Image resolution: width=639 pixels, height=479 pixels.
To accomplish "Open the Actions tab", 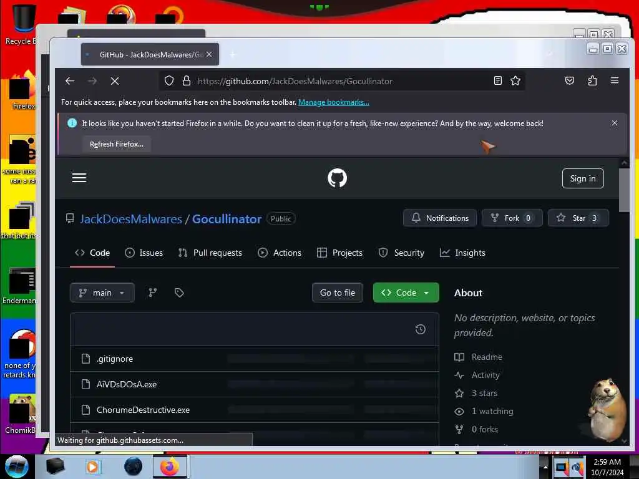I will coord(280,253).
